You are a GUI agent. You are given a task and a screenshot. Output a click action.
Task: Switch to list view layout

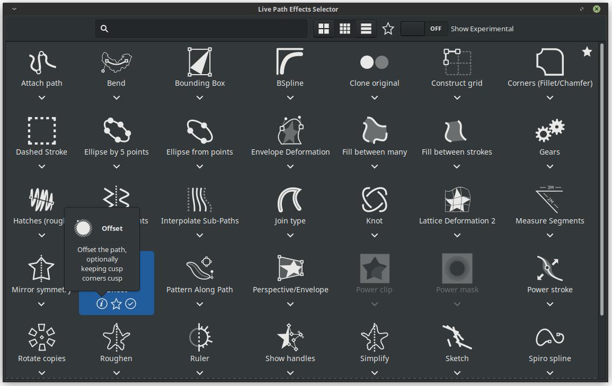[x=366, y=29]
